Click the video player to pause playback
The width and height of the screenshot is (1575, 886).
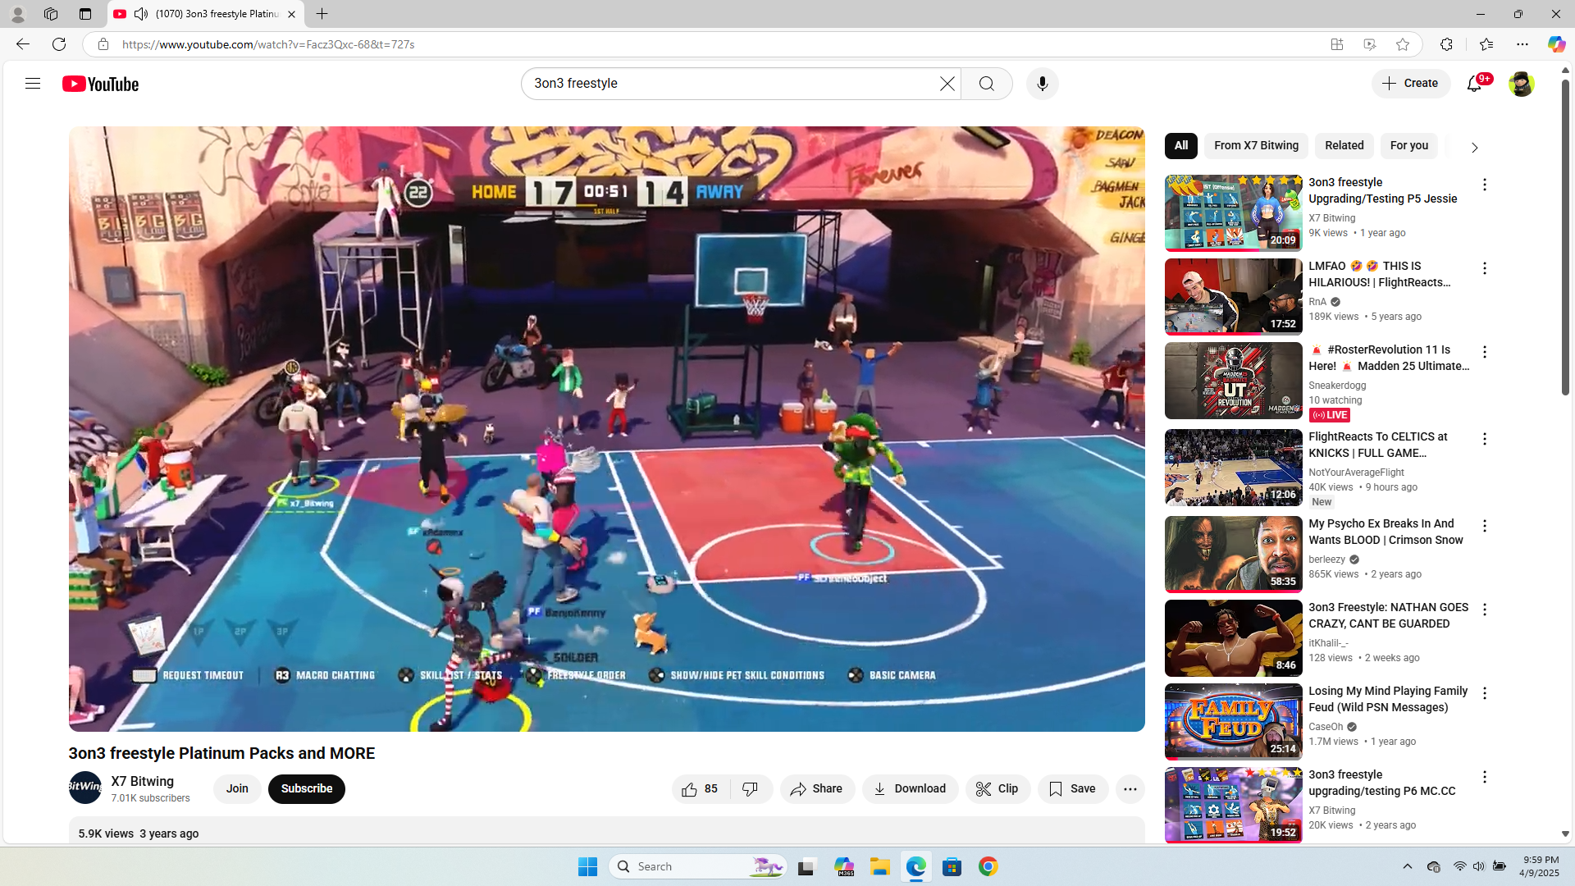(607, 428)
